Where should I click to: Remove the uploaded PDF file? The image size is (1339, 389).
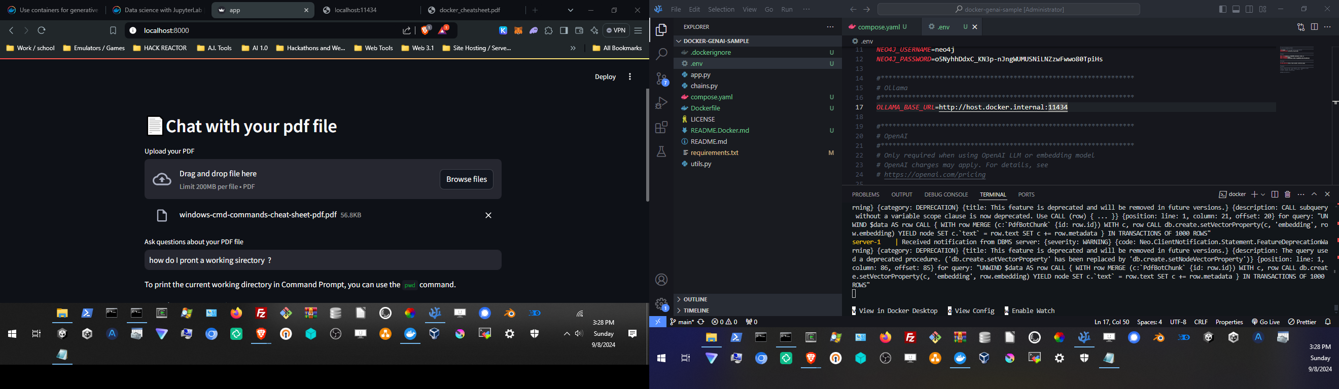[488, 216]
